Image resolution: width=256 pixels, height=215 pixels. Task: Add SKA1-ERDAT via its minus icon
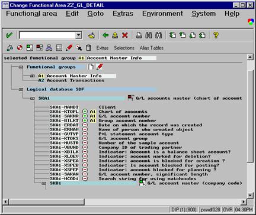point(85,125)
